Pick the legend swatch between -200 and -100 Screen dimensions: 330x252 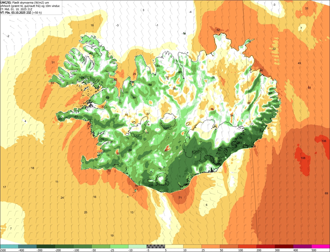coord(64,246)
